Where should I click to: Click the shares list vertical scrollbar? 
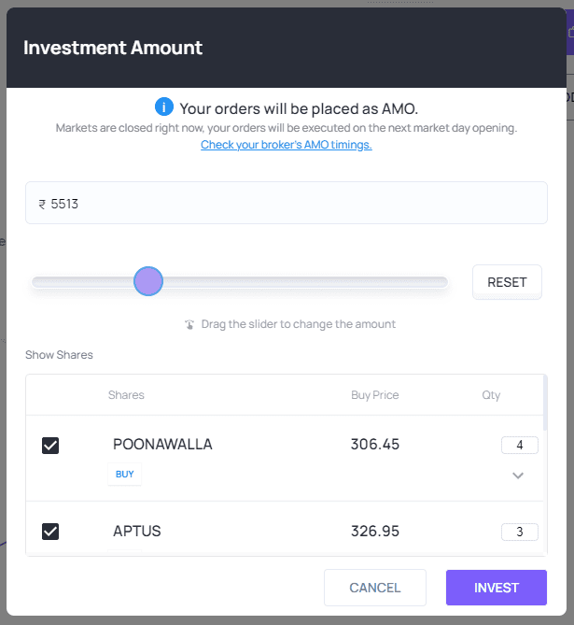tap(545, 403)
